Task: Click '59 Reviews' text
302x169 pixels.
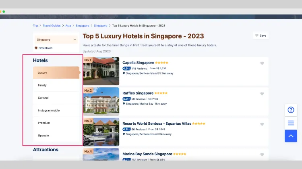Action: pyautogui.click(x=139, y=99)
